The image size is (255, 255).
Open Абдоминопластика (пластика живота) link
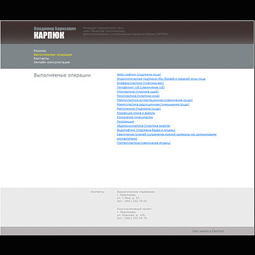coord(143,126)
